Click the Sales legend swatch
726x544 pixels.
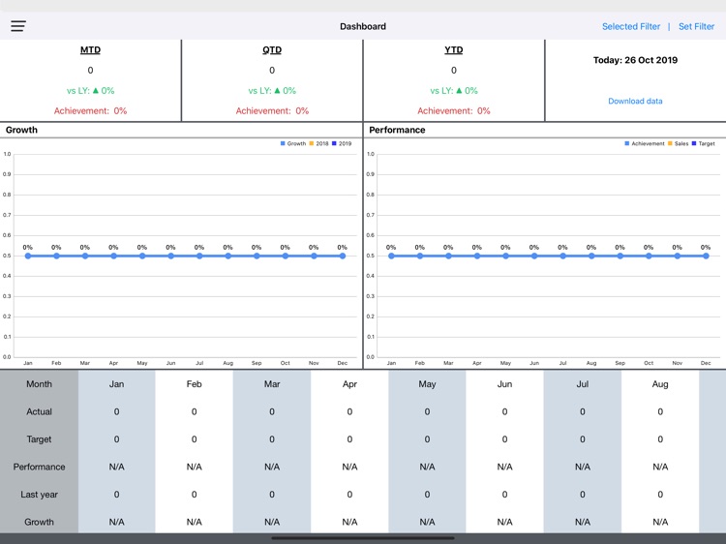point(670,143)
